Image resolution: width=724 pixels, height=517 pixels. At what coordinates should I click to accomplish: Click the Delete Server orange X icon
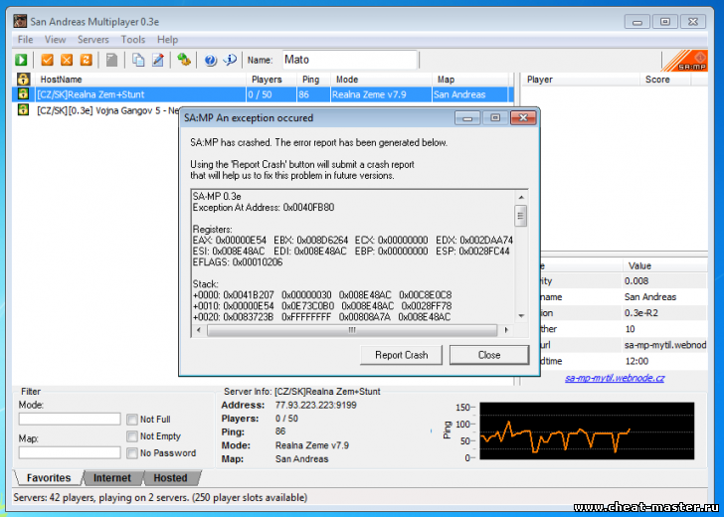pos(67,60)
